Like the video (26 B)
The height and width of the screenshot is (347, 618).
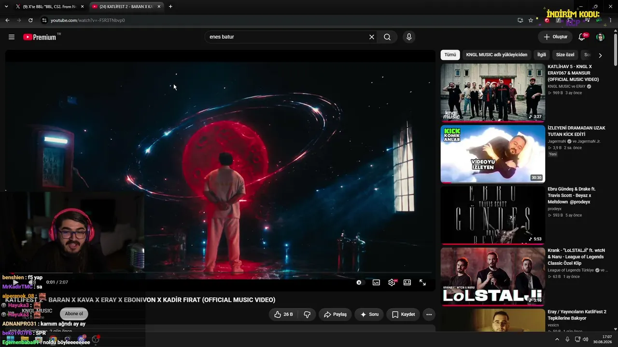[283, 314]
